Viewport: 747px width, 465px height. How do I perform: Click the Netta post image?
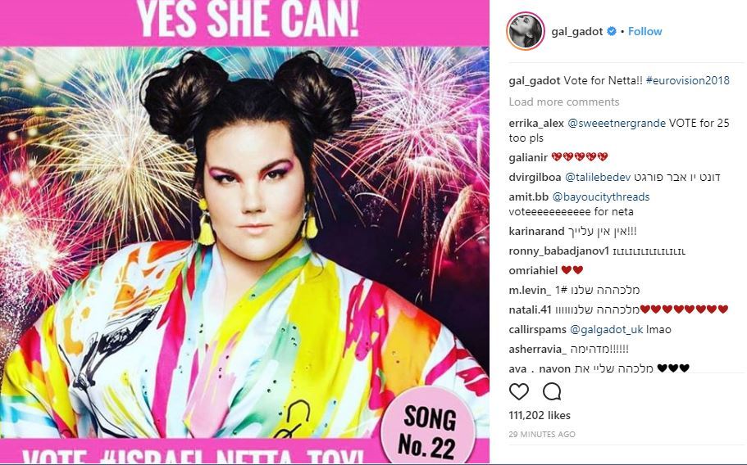(x=244, y=232)
